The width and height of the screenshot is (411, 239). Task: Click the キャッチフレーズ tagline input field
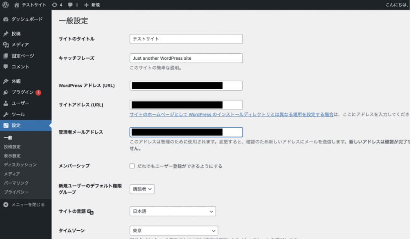[x=186, y=58]
